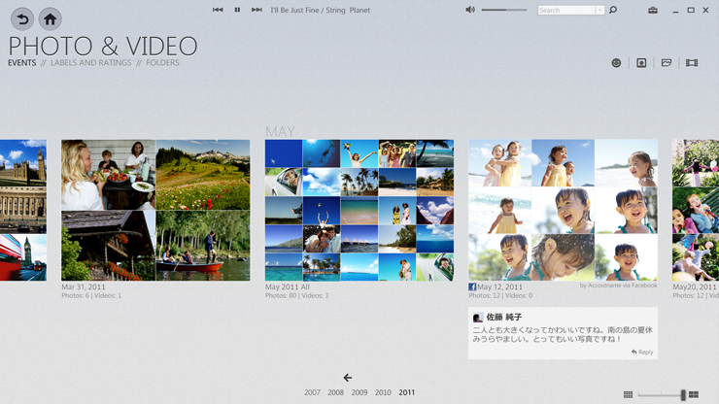The image size is (719, 404).
Task: Click Reply on the Facebook comment
Action: [x=642, y=352]
